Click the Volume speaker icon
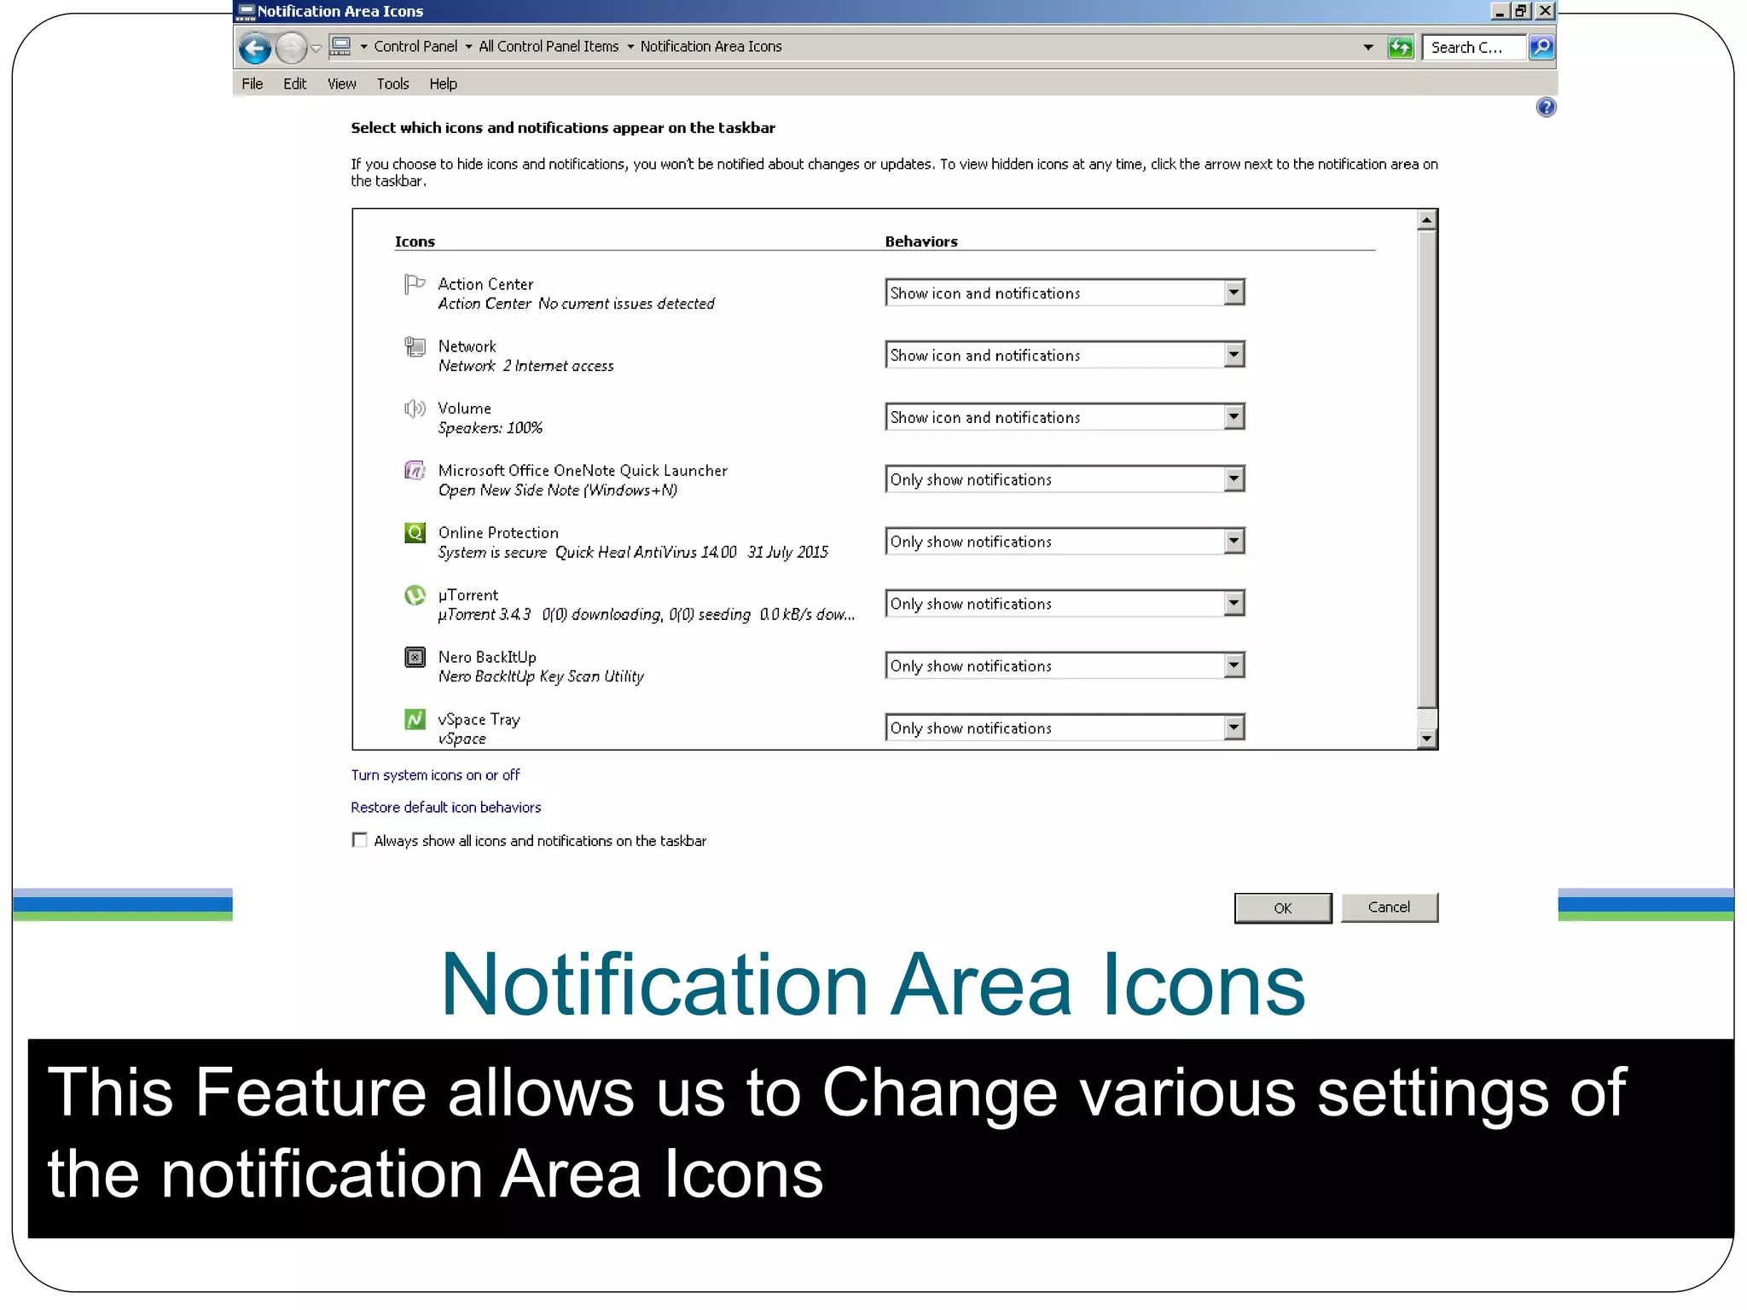 [415, 409]
